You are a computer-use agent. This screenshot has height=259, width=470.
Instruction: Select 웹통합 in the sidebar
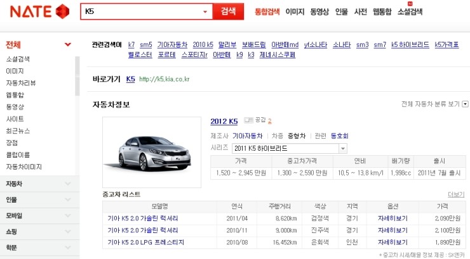pos(15,95)
